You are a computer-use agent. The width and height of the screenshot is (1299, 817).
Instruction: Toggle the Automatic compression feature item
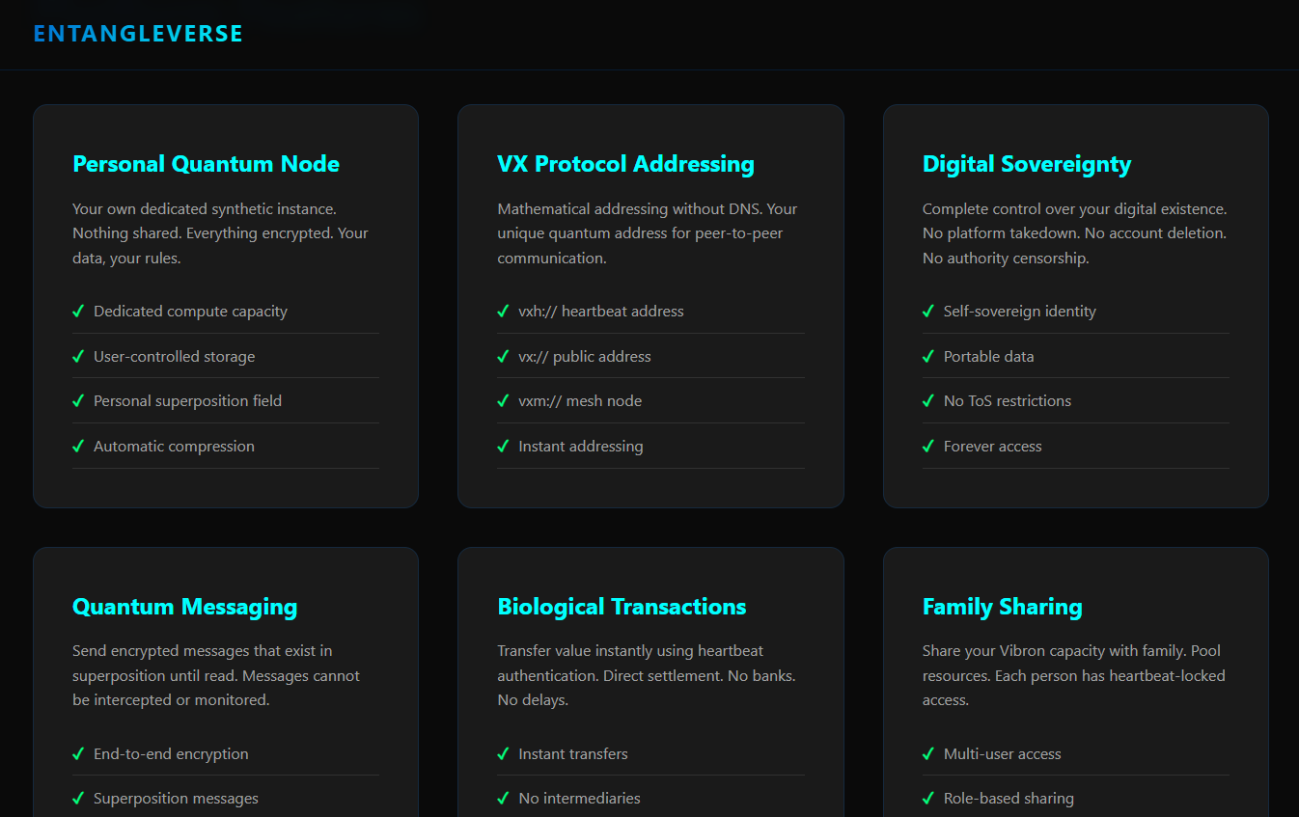pyautogui.click(x=175, y=446)
